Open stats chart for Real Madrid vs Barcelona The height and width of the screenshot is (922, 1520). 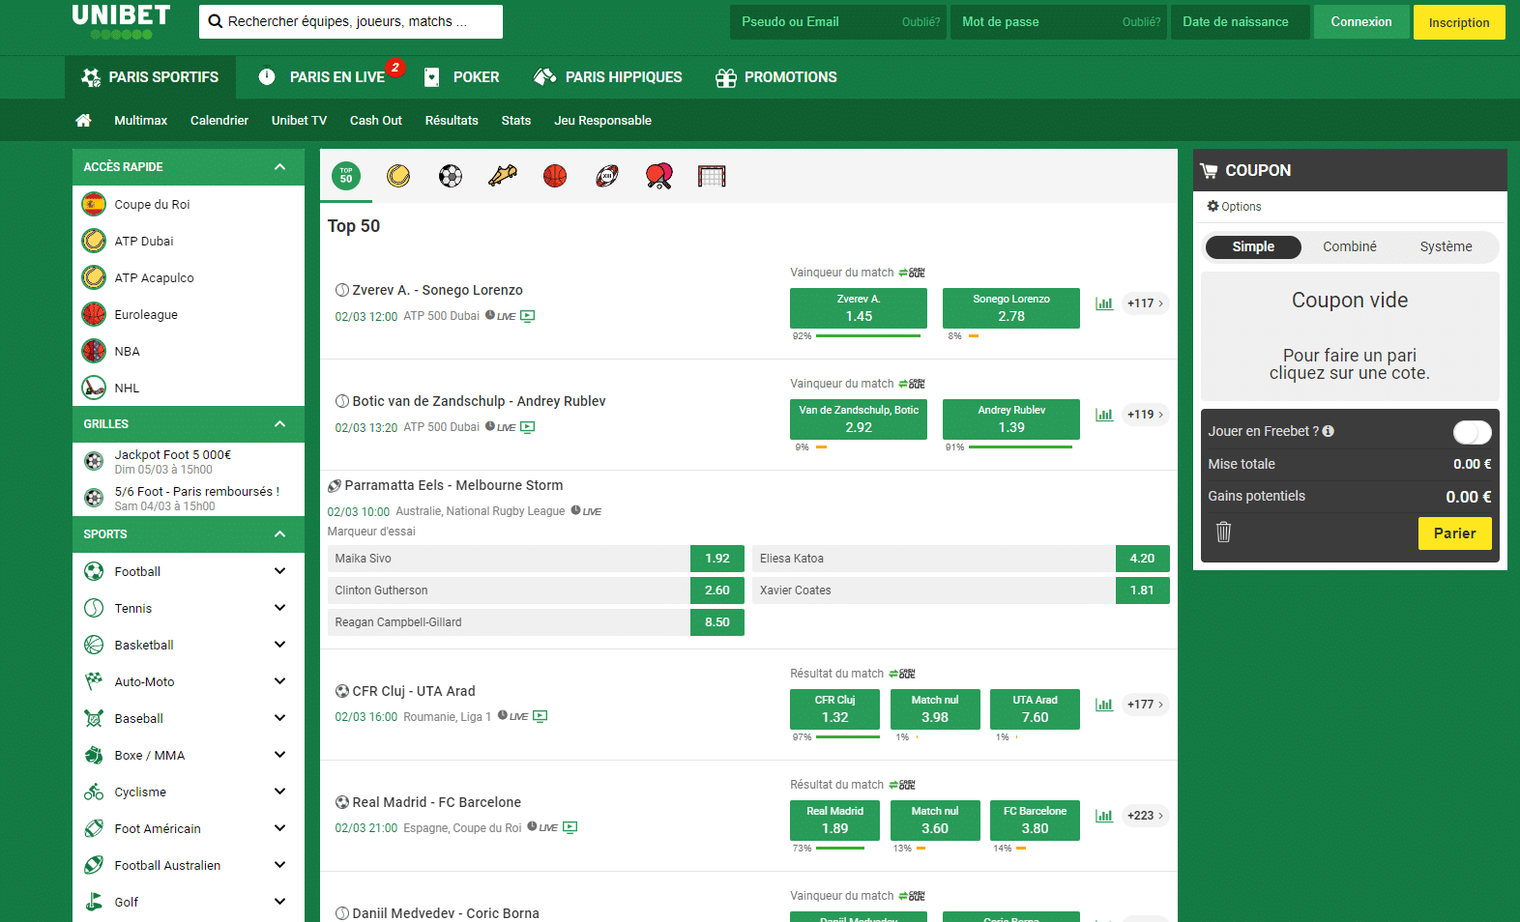click(1104, 816)
